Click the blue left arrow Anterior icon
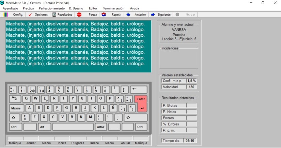This screenshot has width=281, height=148. tap(128, 15)
